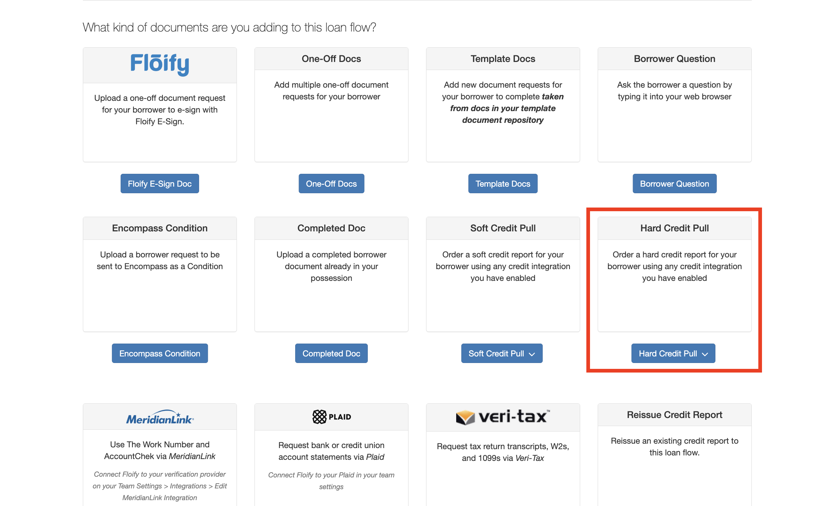Screen dimensions: 839x506
Task: Select the Hard Credit Pull card heading
Action: (x=674, y=228)
